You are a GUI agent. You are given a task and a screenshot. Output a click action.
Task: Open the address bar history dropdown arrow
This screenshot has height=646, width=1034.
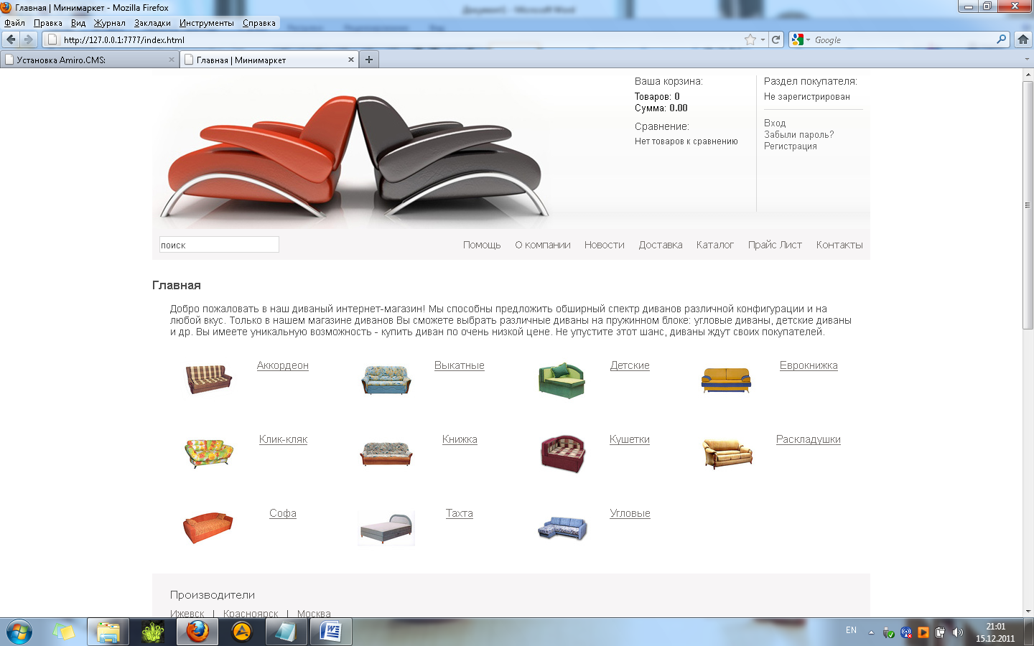tap(763, 40)
